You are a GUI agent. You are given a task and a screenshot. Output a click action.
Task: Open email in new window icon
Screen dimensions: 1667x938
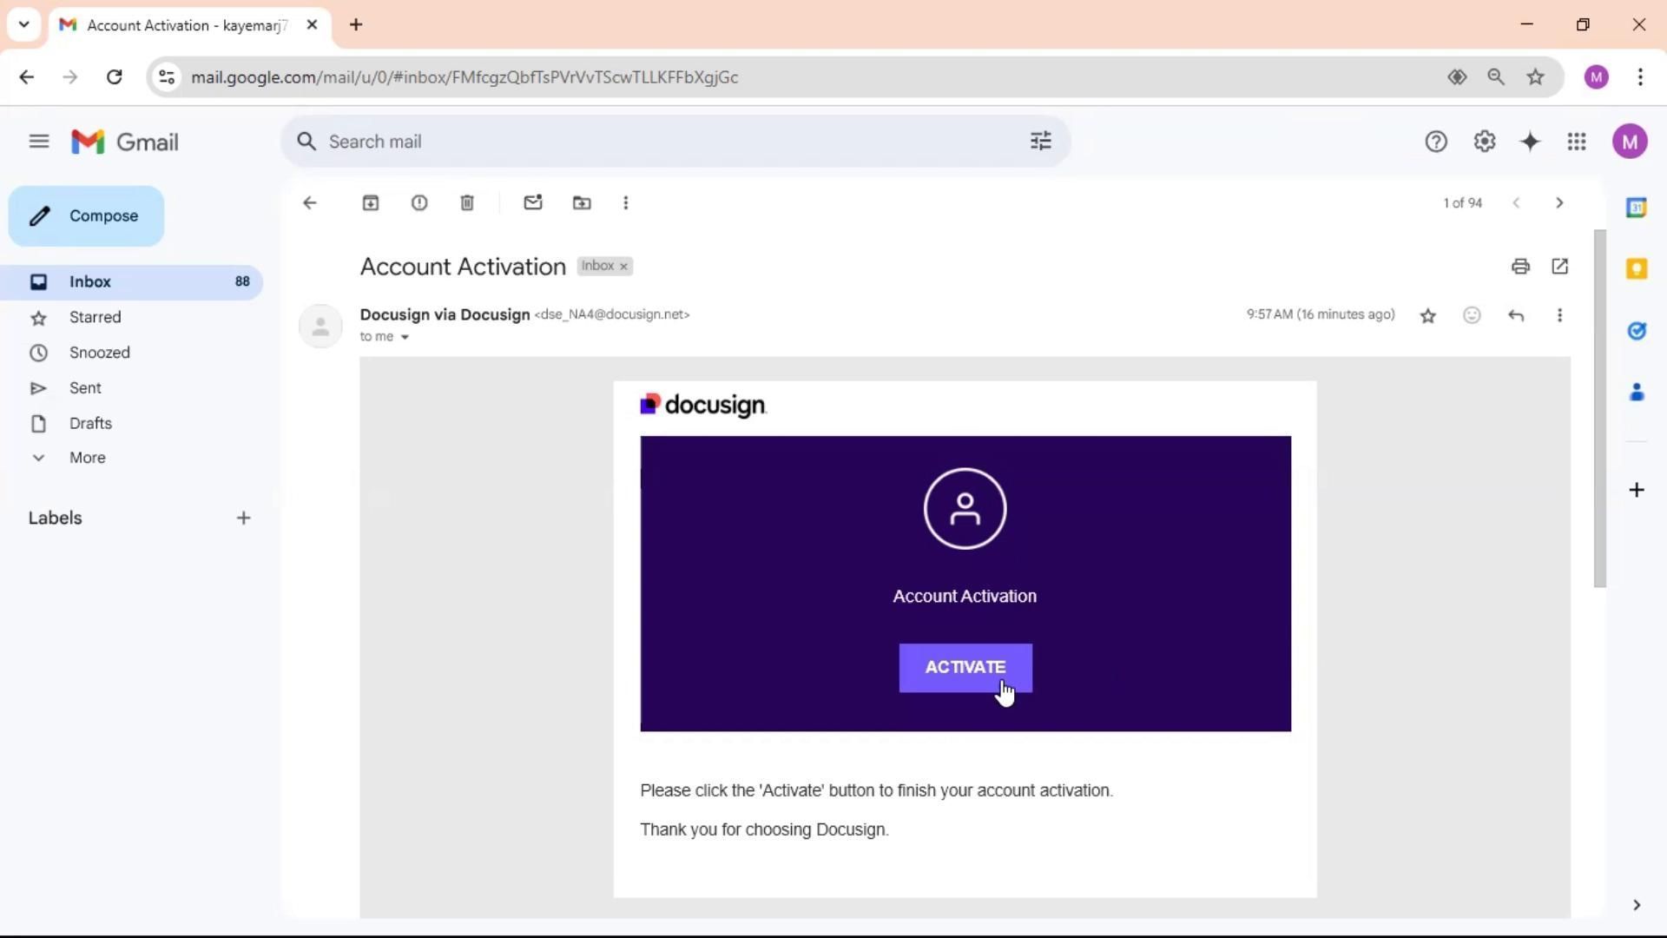(x=1559, y=267)
